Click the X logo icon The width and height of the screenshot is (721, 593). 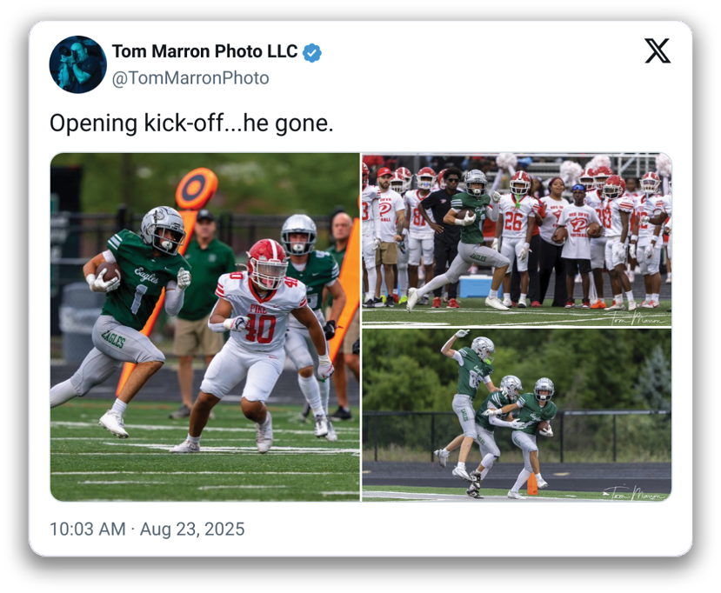click(x=658, y=50)
